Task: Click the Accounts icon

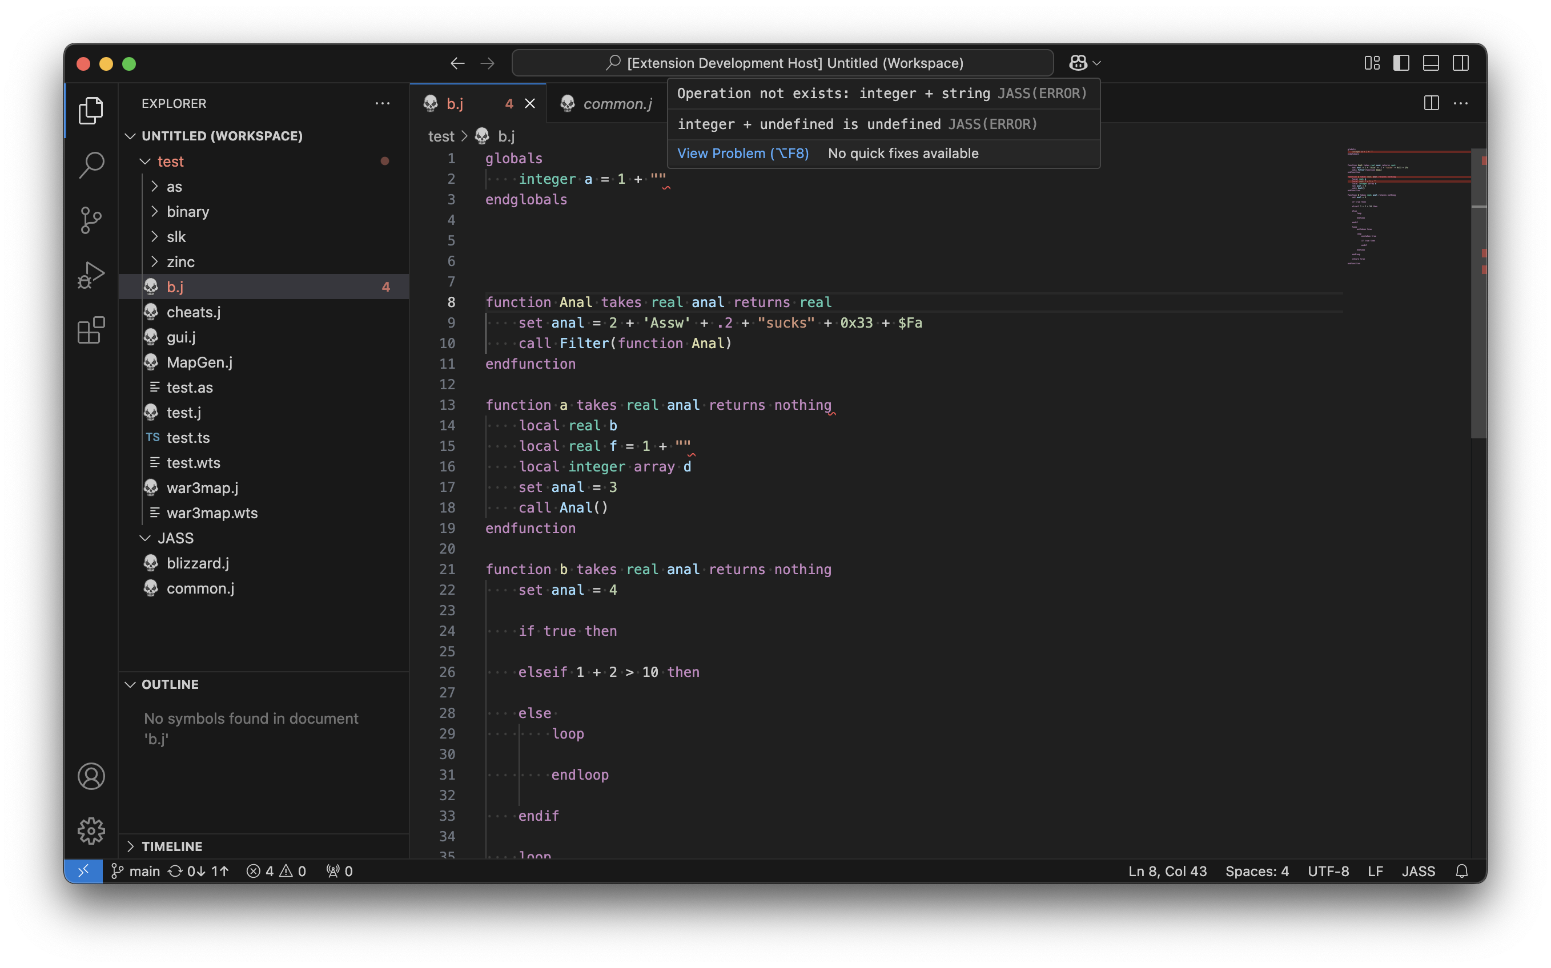Action: pos(91,776)
